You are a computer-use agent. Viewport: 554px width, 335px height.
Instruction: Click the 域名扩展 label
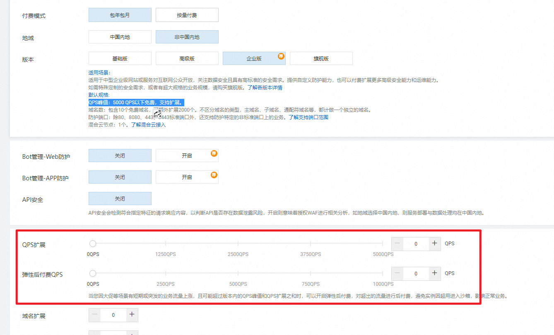tap(34, 316)
